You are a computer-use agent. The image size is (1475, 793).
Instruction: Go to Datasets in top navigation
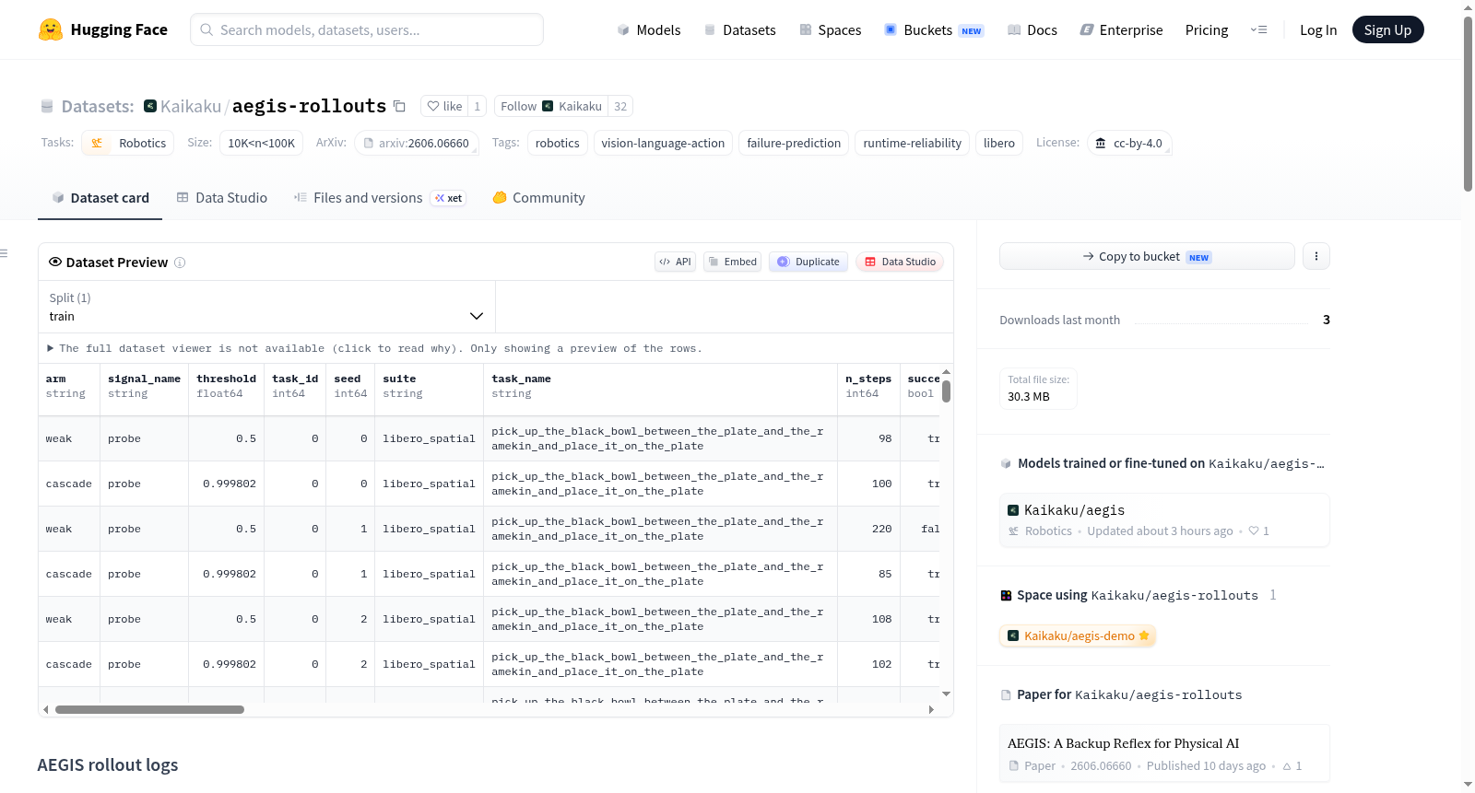pos(740,29)
